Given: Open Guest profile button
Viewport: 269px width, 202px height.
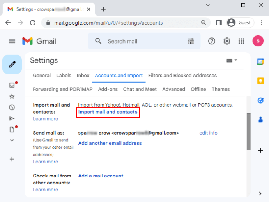Looking at the screenshot, I should click(240, 23).
